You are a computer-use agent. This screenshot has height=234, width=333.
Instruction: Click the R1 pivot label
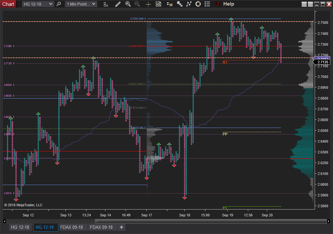coord(225,62)
